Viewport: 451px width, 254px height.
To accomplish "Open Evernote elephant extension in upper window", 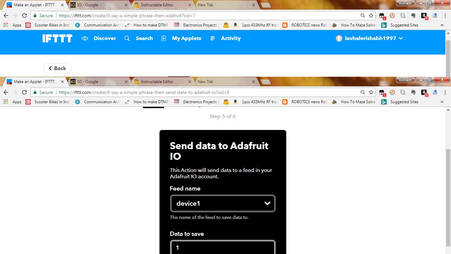I will (x=413, y=16).
